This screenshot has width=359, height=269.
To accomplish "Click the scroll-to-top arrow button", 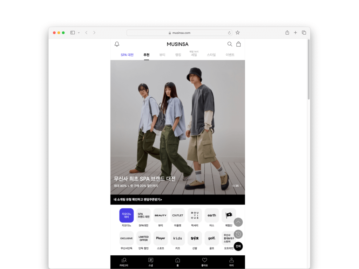I will (x=238, y=222).
